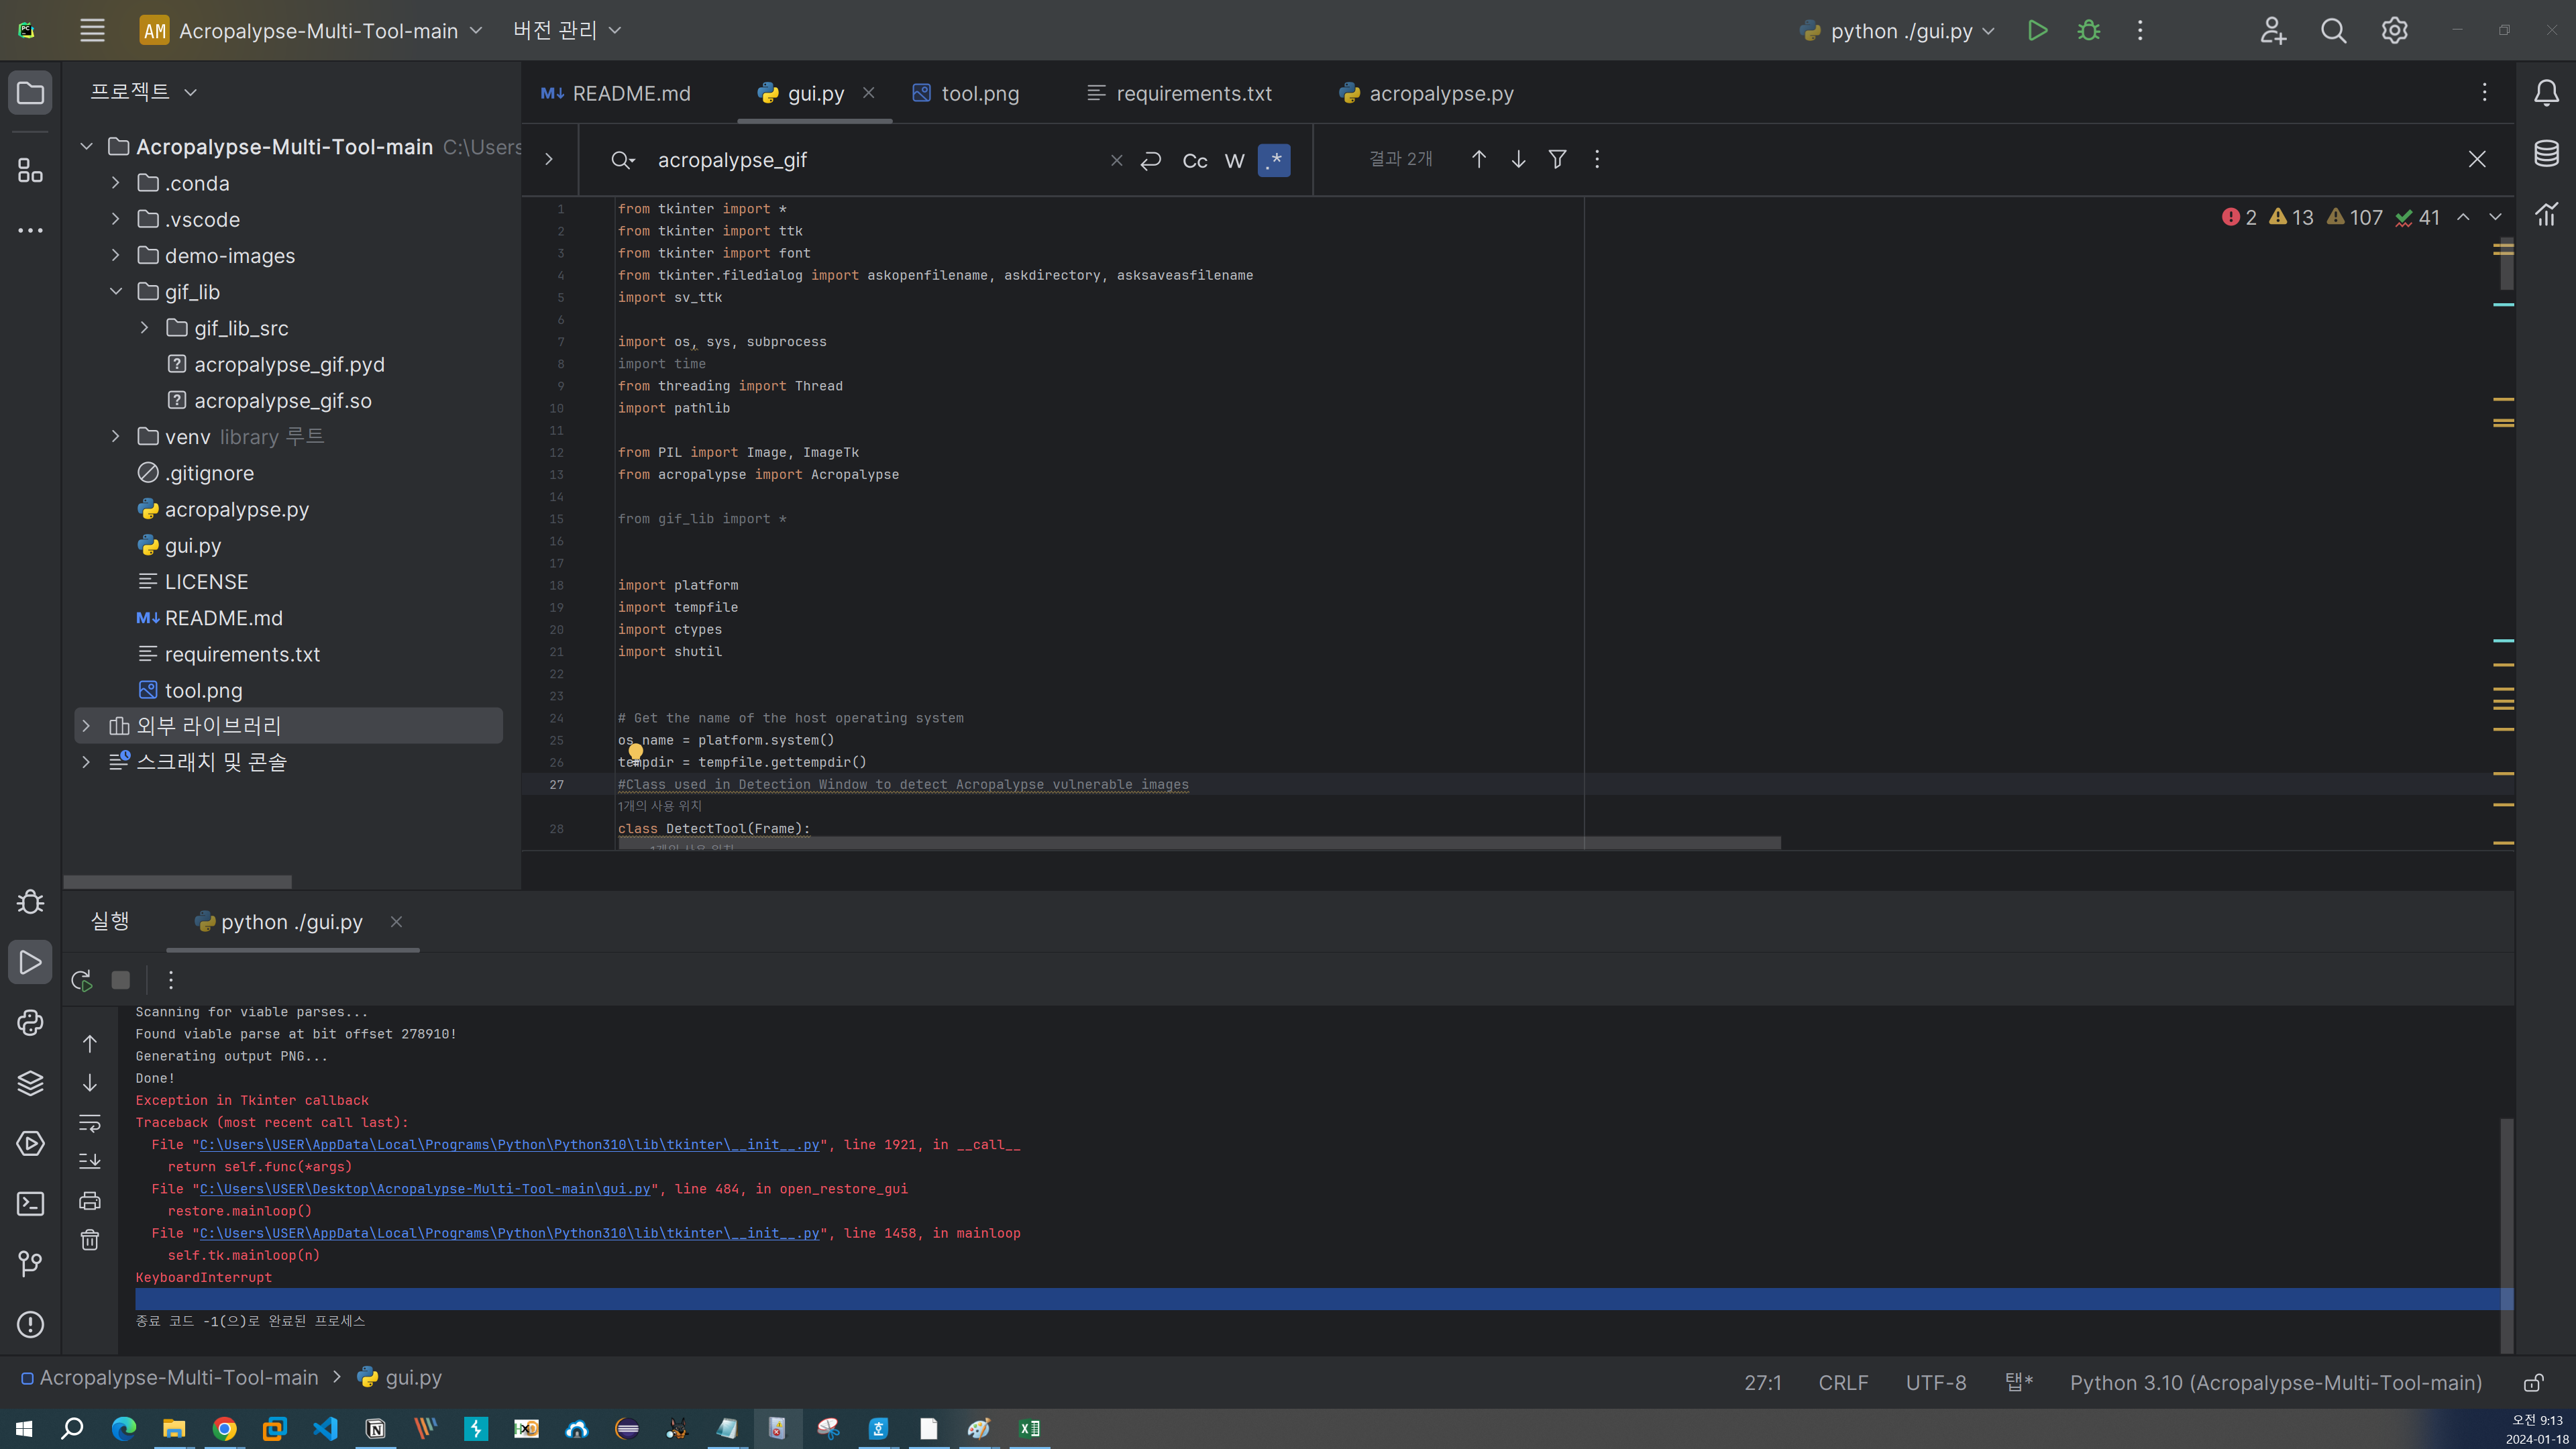Switch to the acropalypse.py editor tab
The width and height of the screenshot is (2576, 1449).
[1440, 93]
